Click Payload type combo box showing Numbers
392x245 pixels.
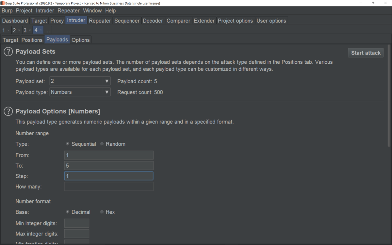(80, 92)
